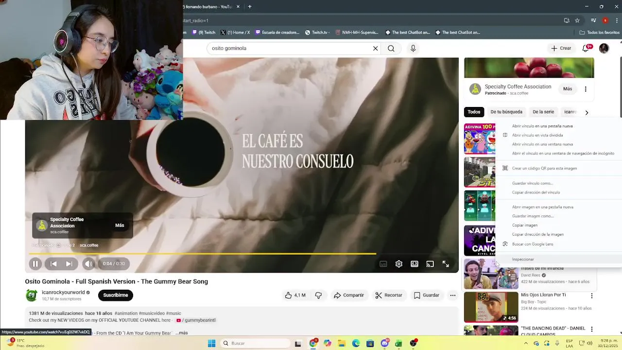Open the player settings gear

[x=398, y=263]
